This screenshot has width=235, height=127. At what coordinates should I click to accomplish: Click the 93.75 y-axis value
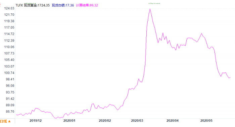10,92
